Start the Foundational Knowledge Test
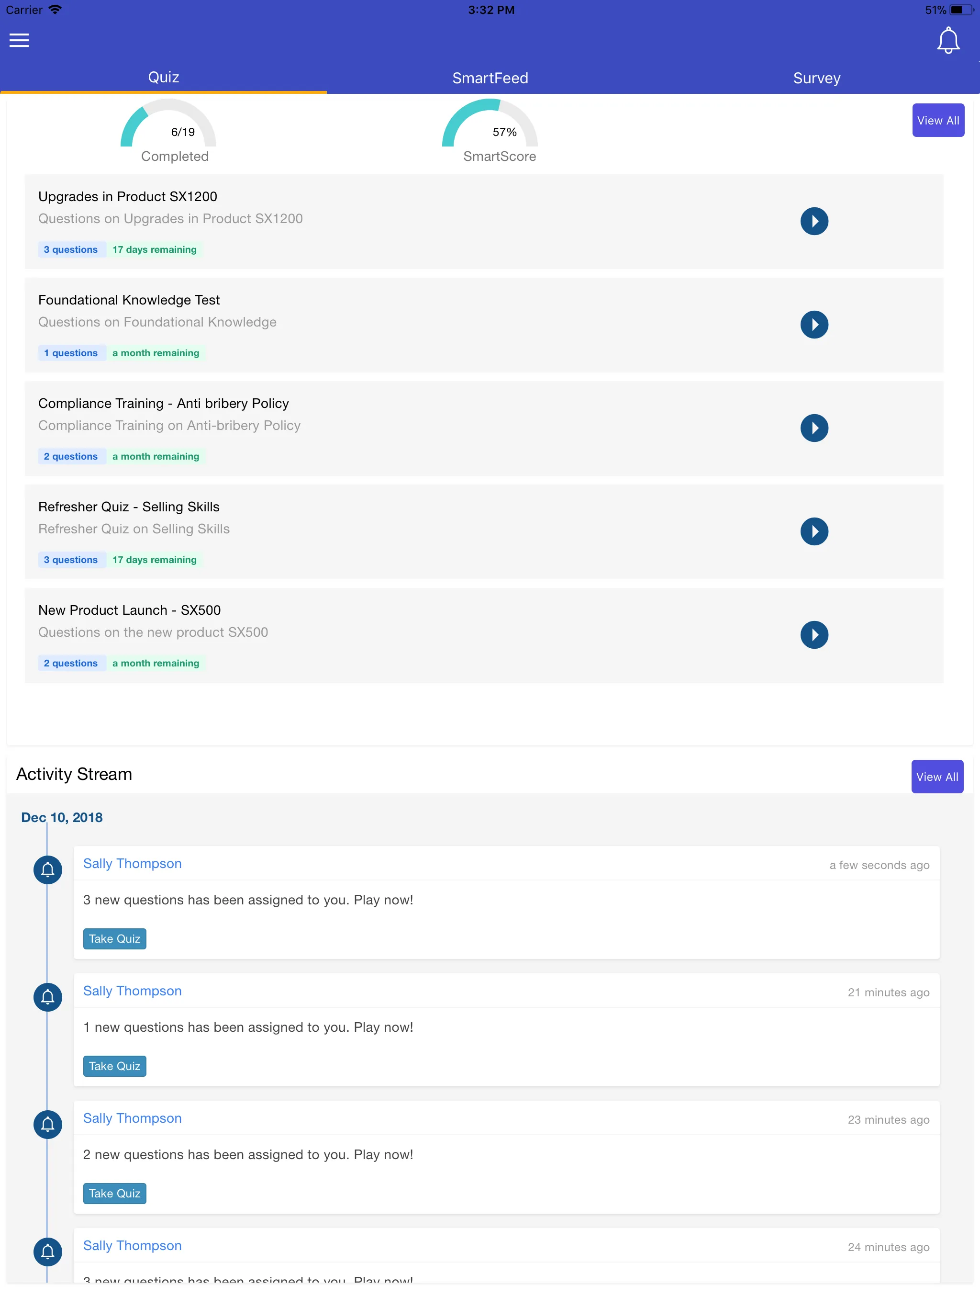 pos(814,324)
